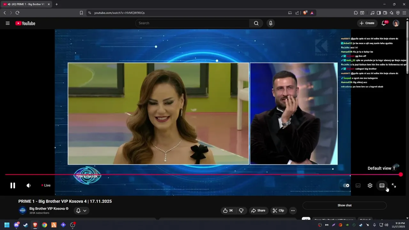Click the video title text
The image size is (409, 230).
point(65,201)
